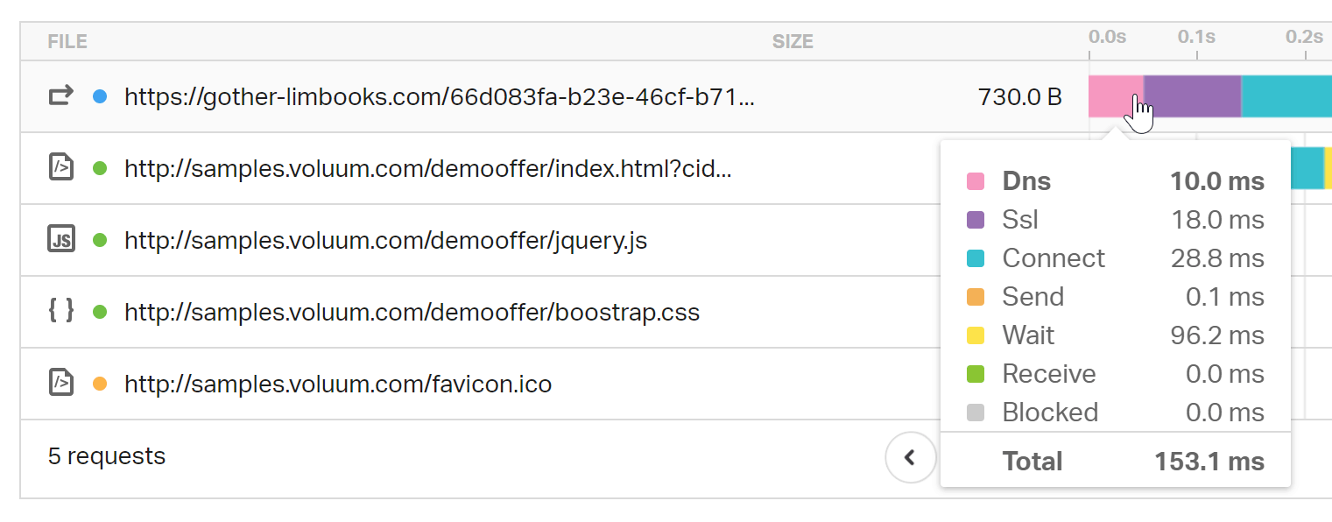Open the demooffer/index.html request URL
Image resolution: width=1332 pixels, height=522 pixels.
[428, 168]
